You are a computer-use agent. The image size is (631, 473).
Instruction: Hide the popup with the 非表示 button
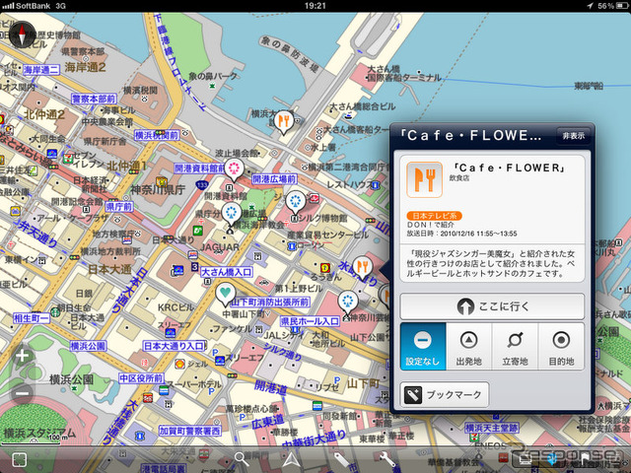(573, 136)
